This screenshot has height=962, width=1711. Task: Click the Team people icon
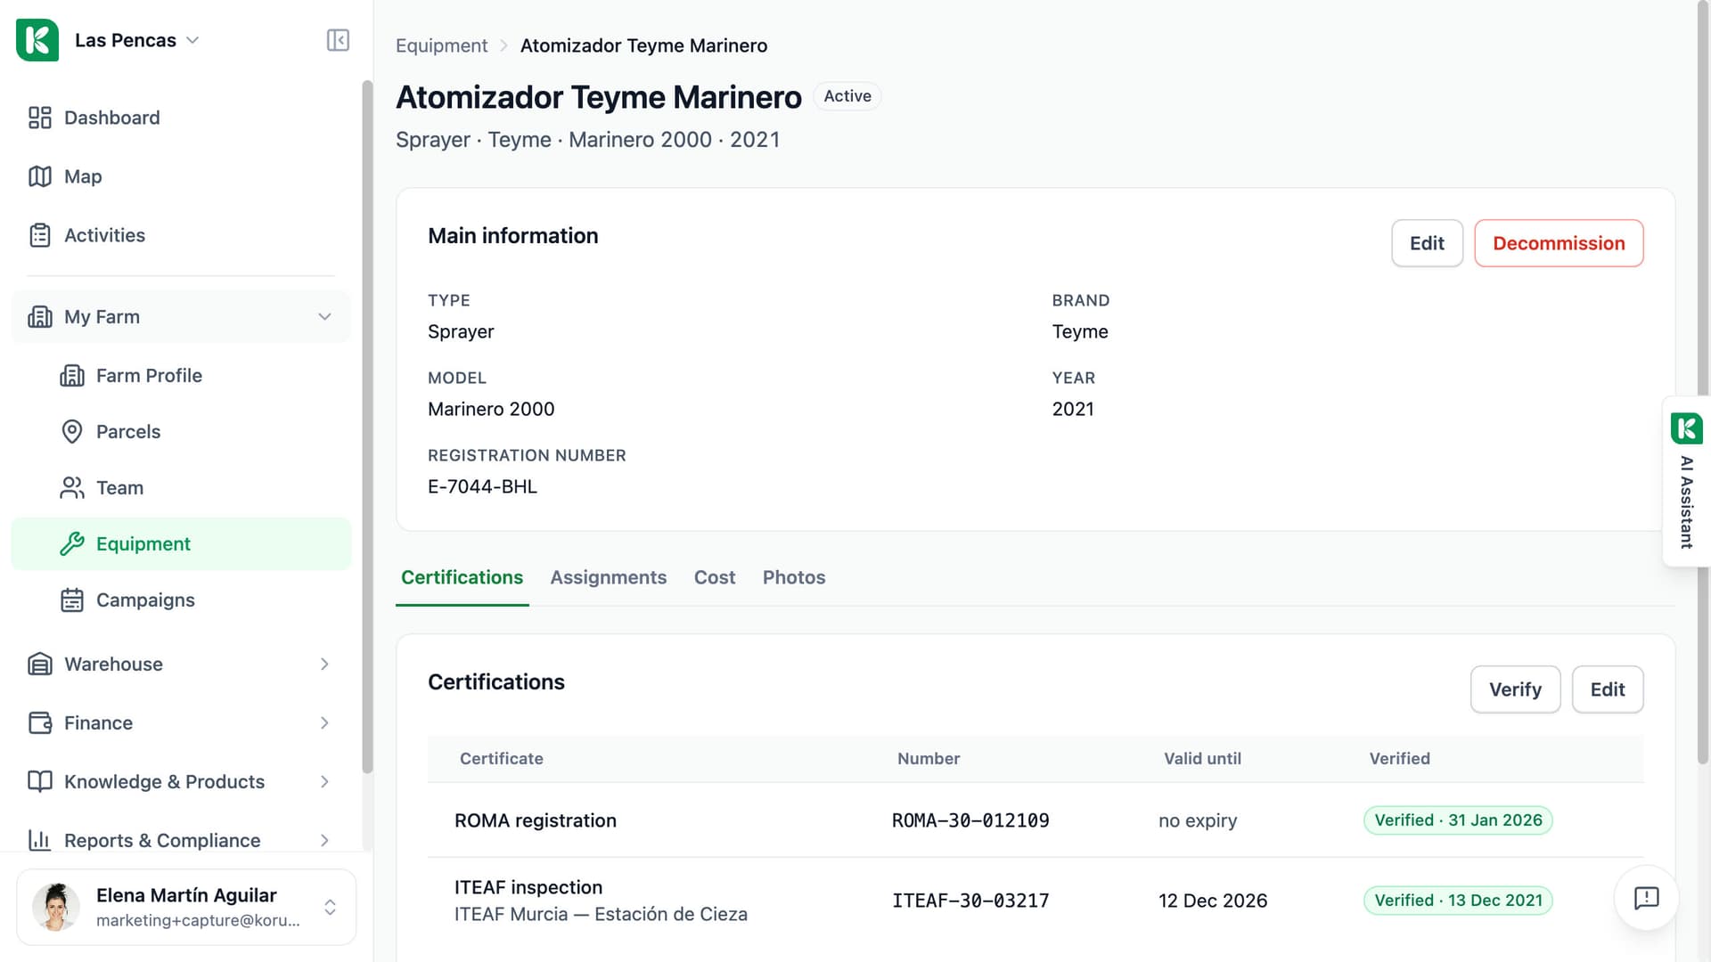(72, 488)
